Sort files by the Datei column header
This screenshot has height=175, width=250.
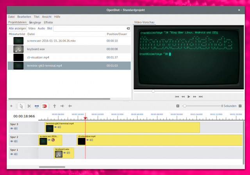[66, 34]
